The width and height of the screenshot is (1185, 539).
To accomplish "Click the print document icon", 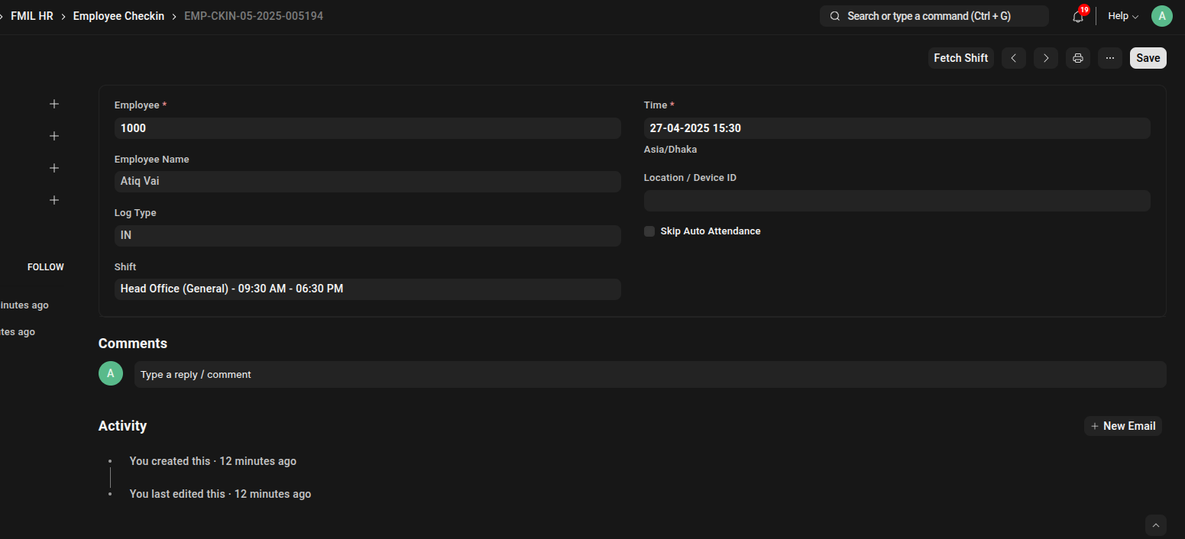I will pyautogui.click(x=1077, y=58).
